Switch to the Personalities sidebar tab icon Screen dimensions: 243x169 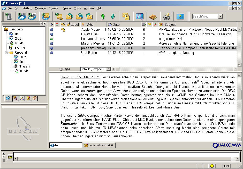pyautogui.click(x=35, y=98)
